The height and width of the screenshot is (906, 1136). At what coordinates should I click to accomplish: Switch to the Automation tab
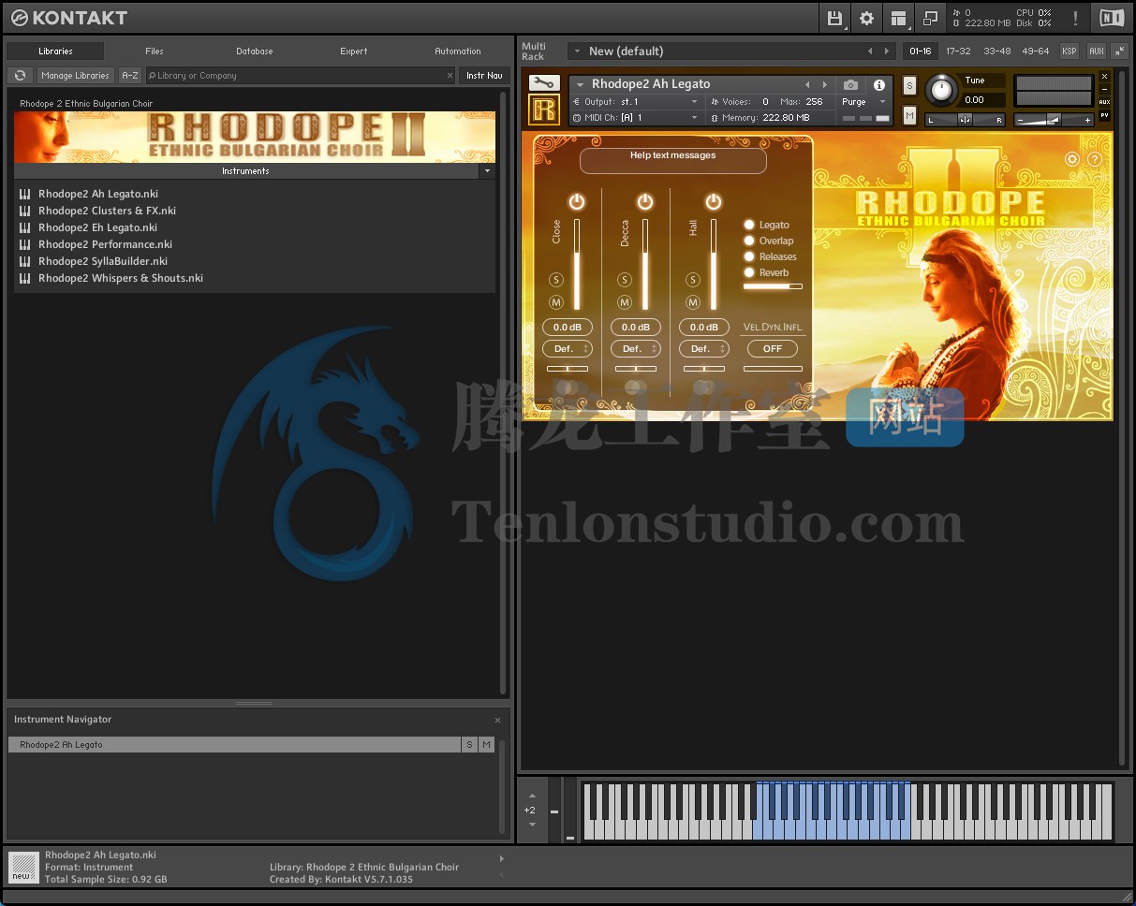click(458, 51)
